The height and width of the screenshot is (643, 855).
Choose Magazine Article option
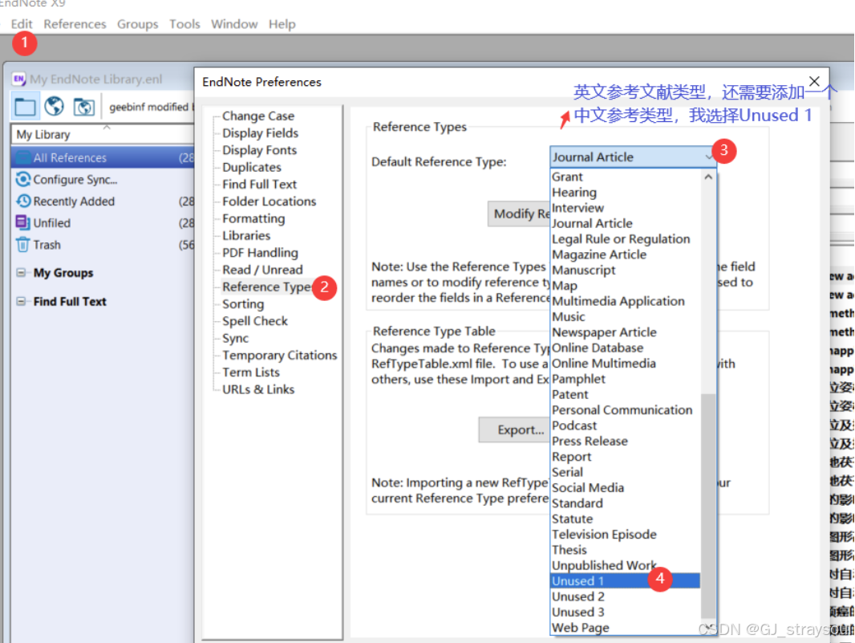(626, 254)
